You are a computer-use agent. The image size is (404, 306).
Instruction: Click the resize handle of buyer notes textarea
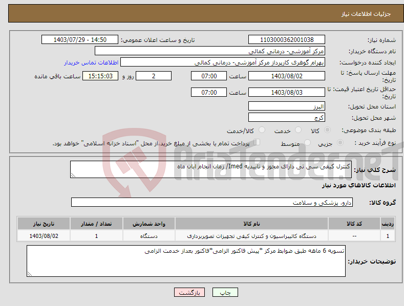tap(30, 274)
